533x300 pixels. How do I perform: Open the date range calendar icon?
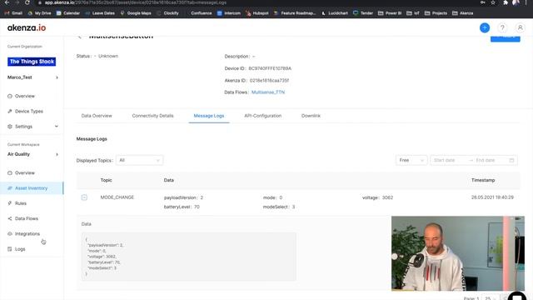511,160
